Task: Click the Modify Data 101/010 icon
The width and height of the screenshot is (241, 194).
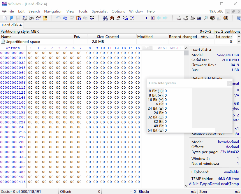Action: (92, 18)
